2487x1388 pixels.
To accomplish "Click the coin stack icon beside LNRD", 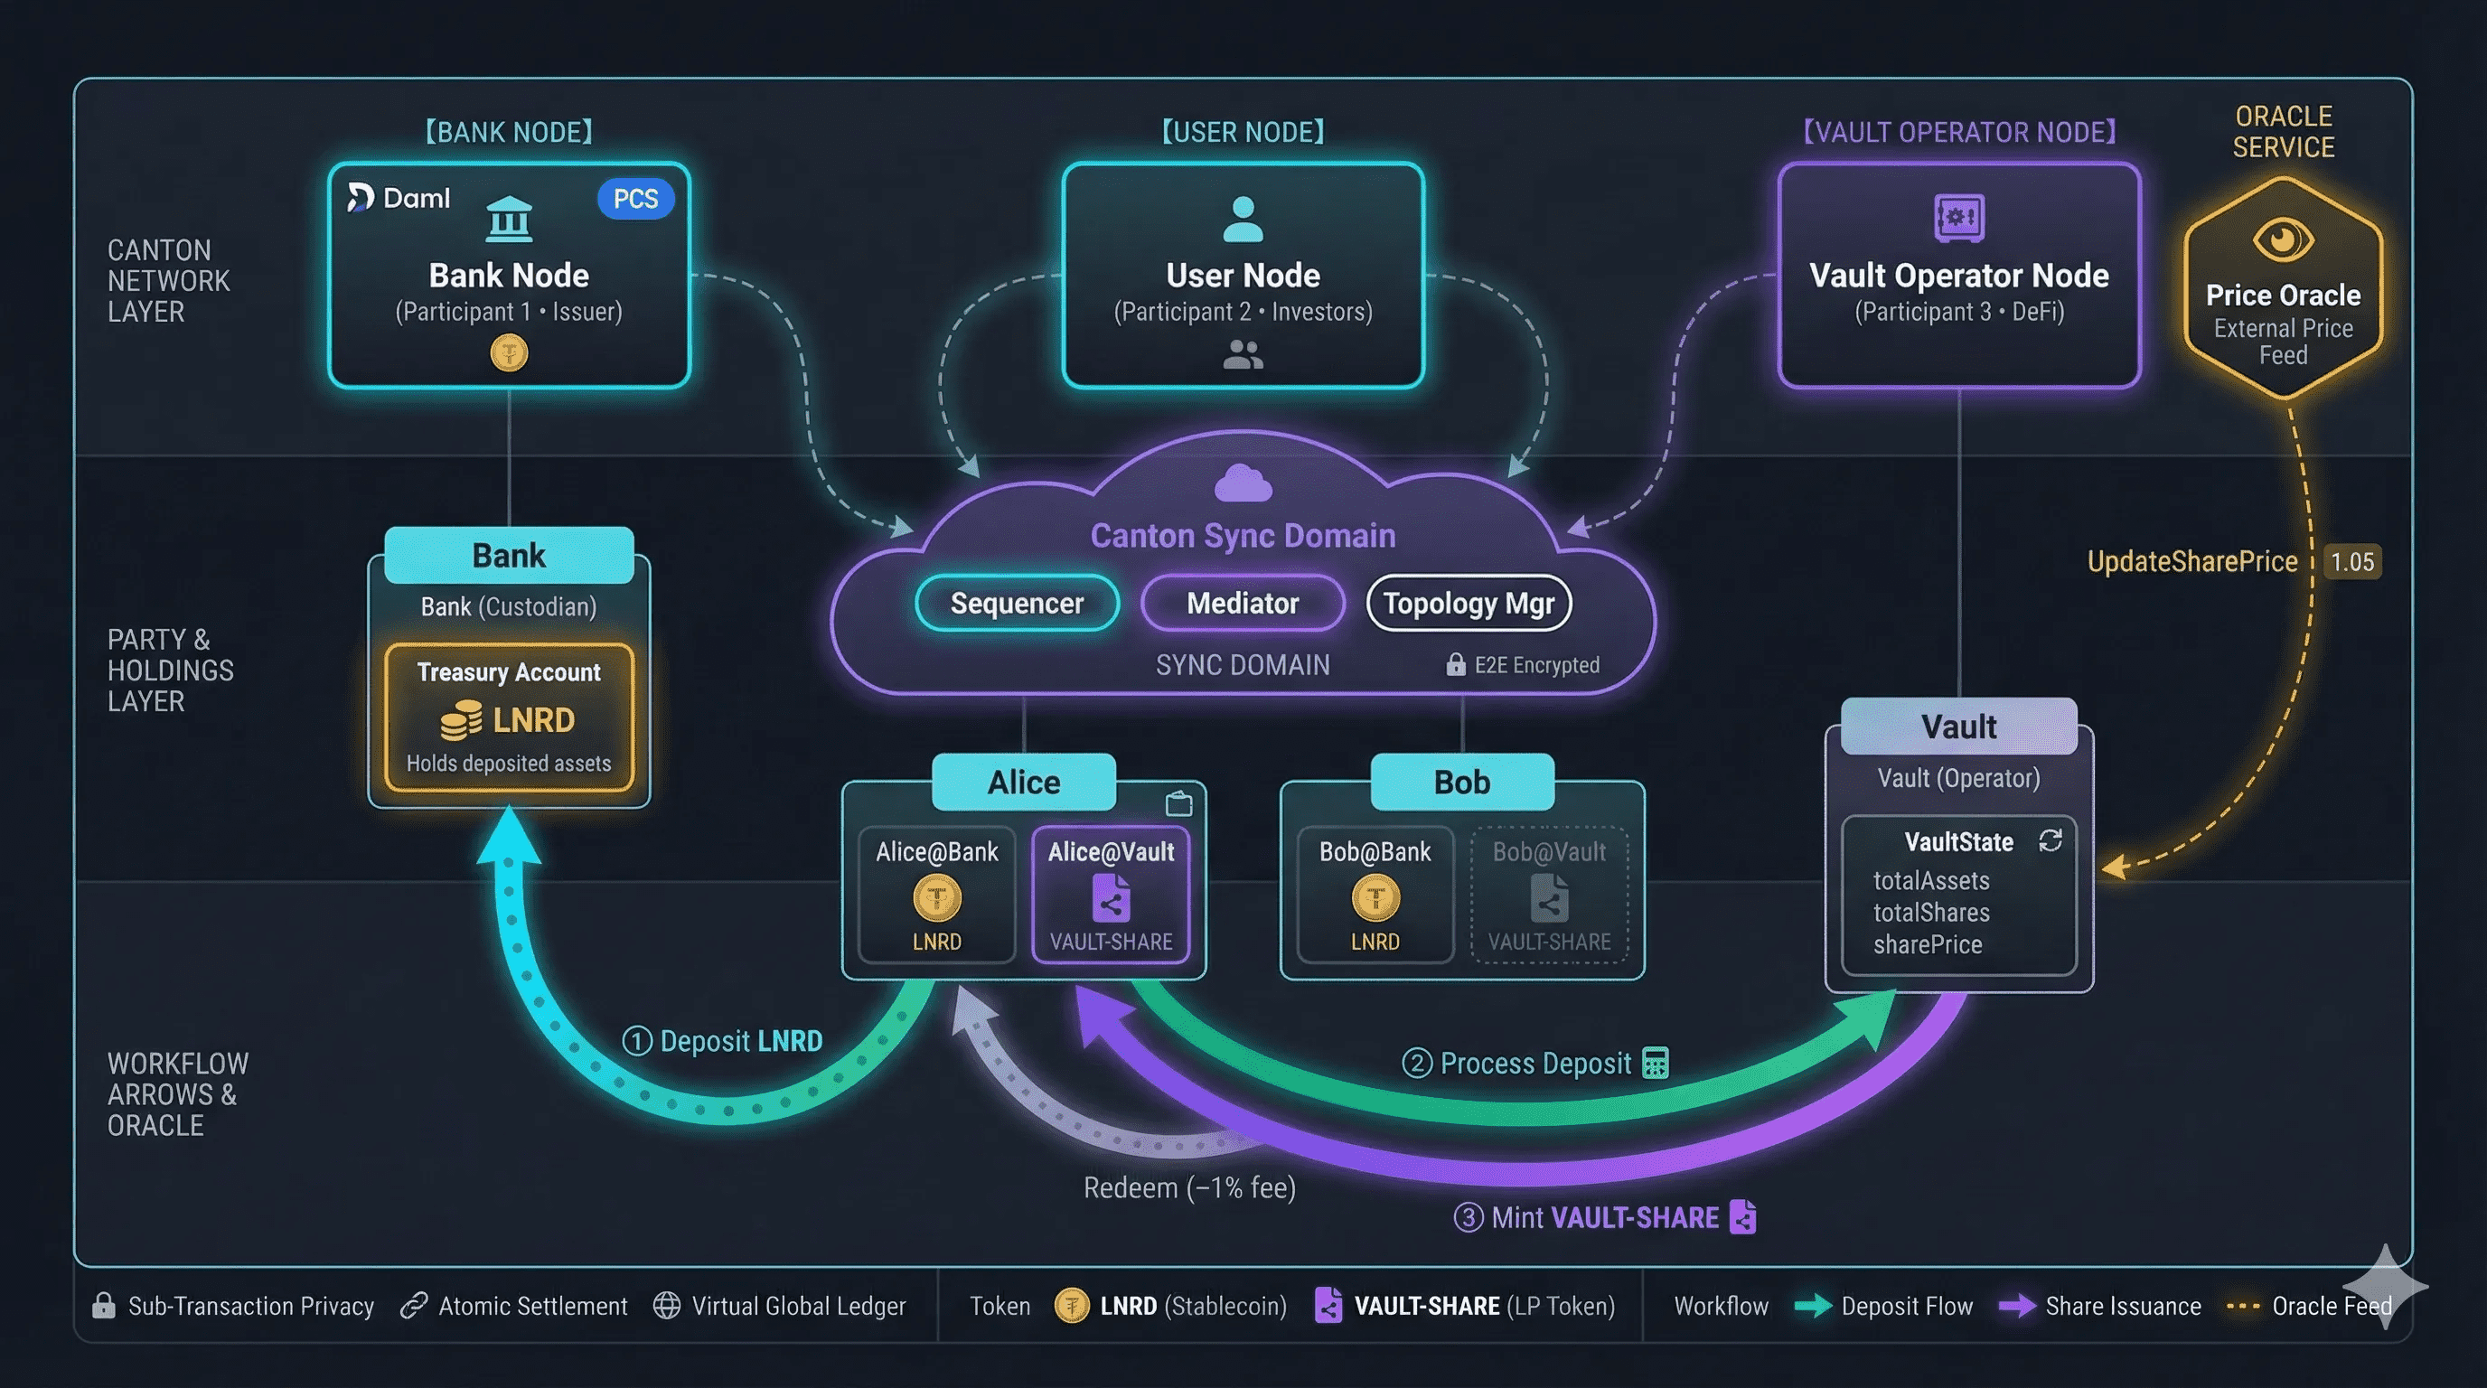I will pos(461,721).
